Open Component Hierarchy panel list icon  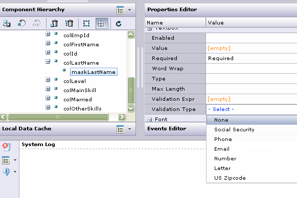point(121,10)
